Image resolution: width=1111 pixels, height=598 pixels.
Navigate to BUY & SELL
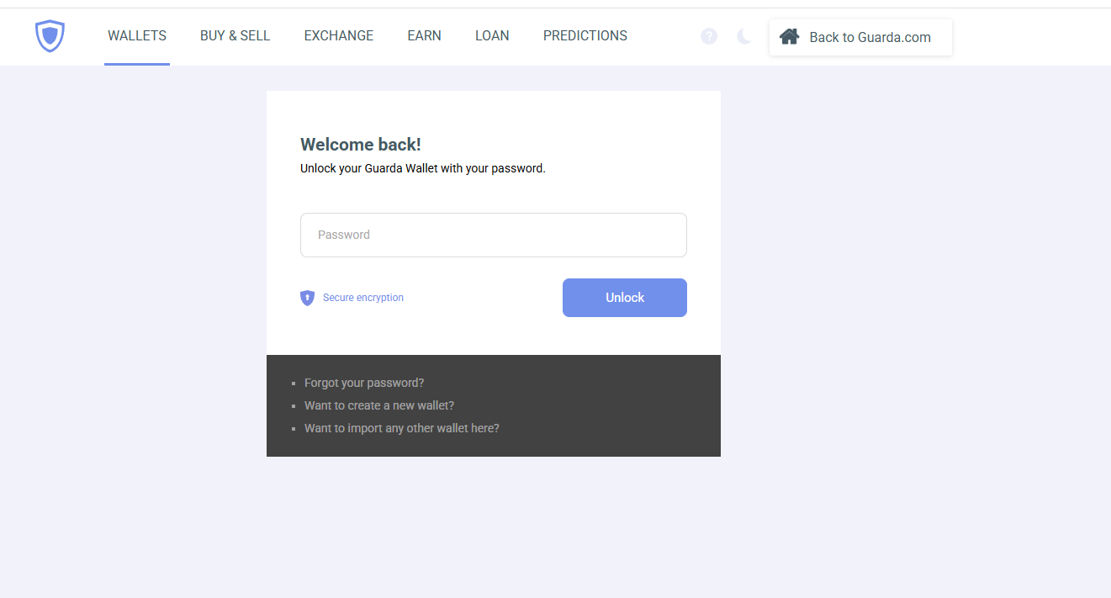pos(235,35)
